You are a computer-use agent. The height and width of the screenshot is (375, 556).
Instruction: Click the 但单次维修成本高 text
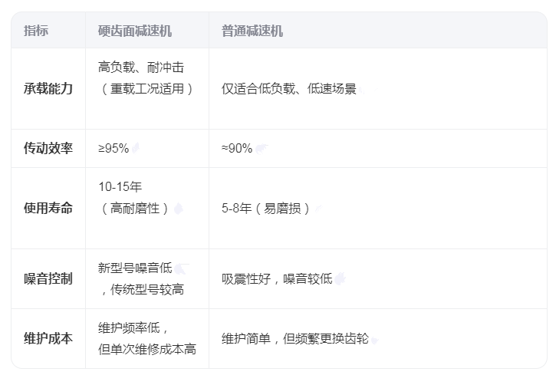click(147, 350)
